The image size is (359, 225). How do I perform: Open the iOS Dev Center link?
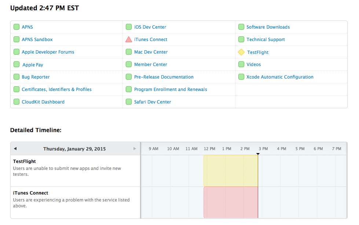click(150, 27)
